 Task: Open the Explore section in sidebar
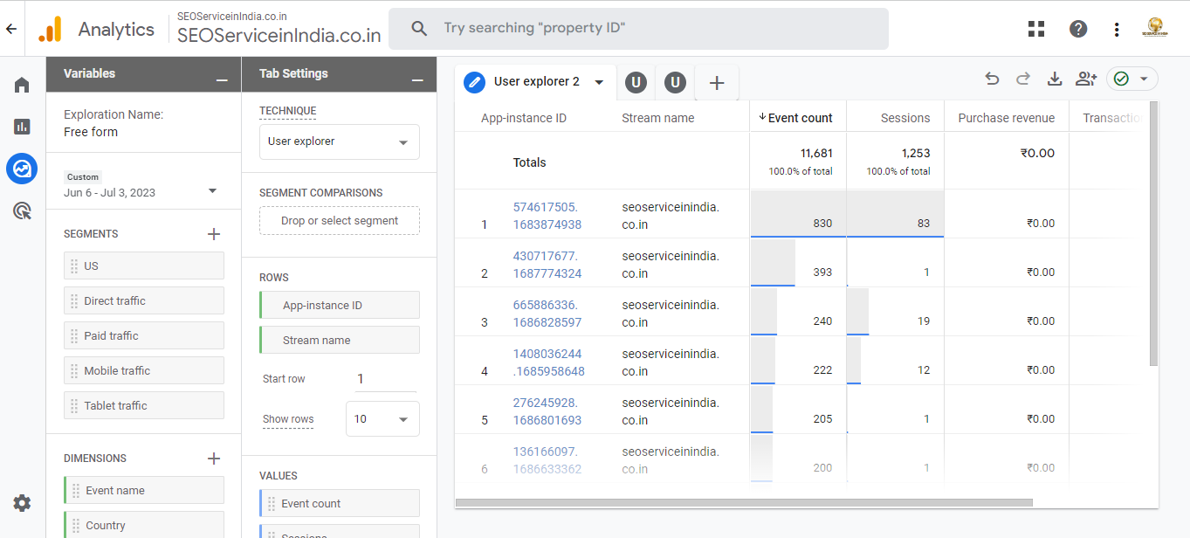pos(22,169)
